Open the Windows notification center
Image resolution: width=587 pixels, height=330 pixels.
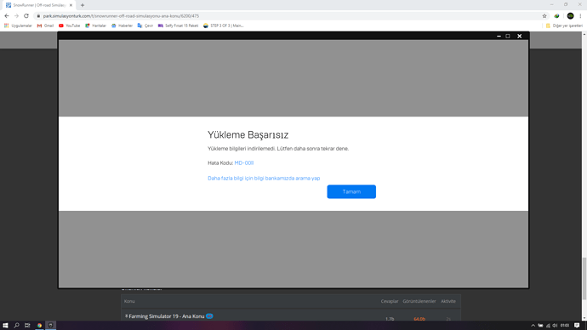(x=577, y=326)
